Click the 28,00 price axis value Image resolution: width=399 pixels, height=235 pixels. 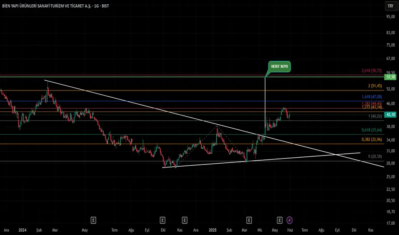pos(390,163)
